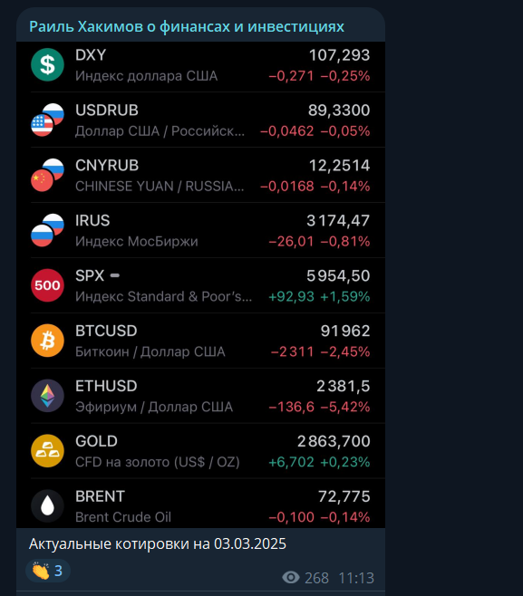The height and width of the screenshot is (596, 523).
Task: Click the IRUS Moscow Exchange flags icon
Action: tap(47, 230)
